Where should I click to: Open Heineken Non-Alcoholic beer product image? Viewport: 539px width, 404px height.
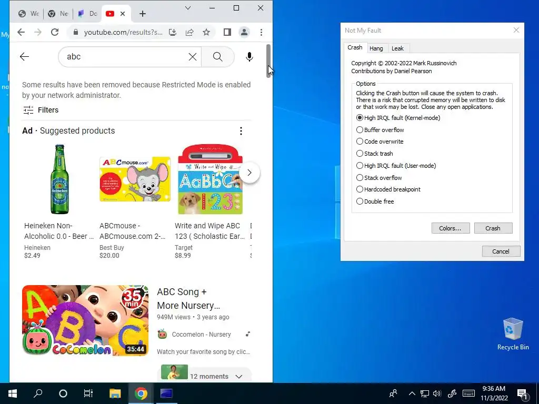[60, 179]
